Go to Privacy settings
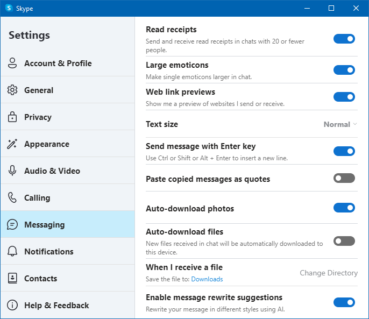This screenshot has height=319, width=369. (68, 117)
